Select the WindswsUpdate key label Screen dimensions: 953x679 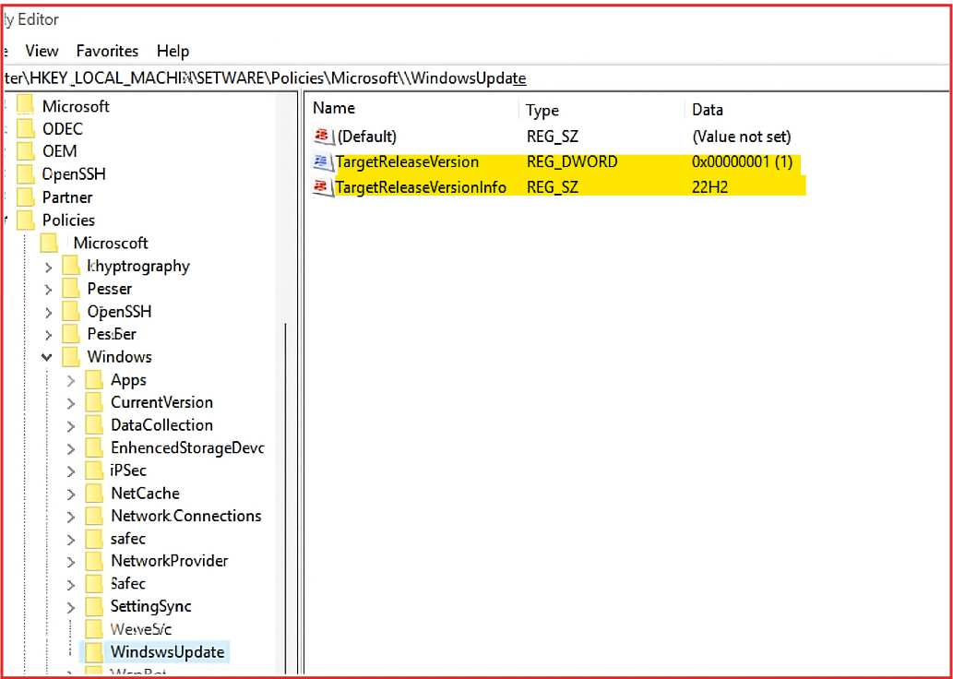[x=168, y=652]
